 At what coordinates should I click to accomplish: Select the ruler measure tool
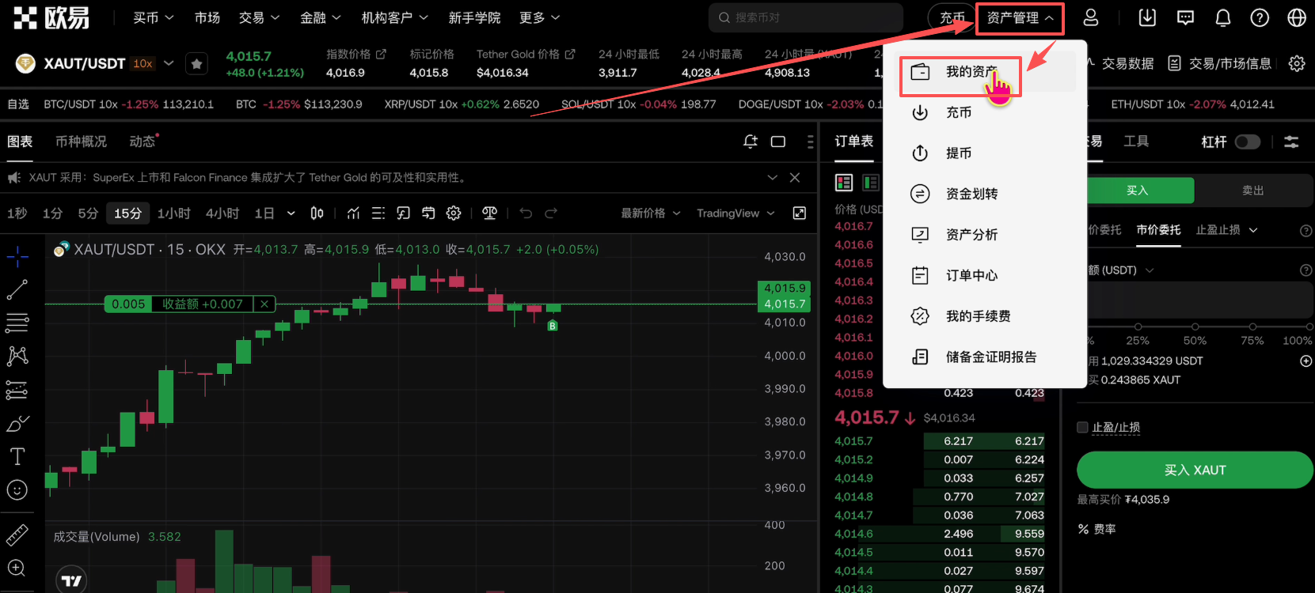pyautogui.click(x=17, y=535)
